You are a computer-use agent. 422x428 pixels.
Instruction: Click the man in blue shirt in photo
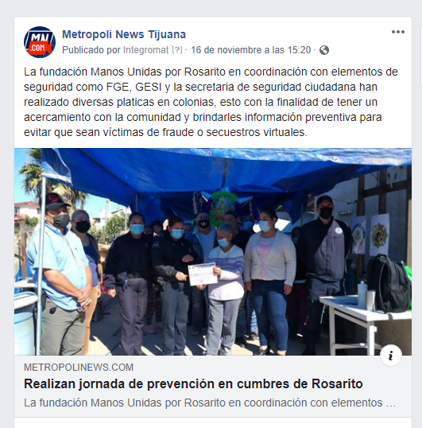pyautogui.click(x=60, y=274)
